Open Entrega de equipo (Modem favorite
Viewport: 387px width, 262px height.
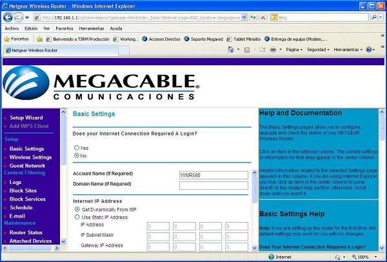pos(295,39)
